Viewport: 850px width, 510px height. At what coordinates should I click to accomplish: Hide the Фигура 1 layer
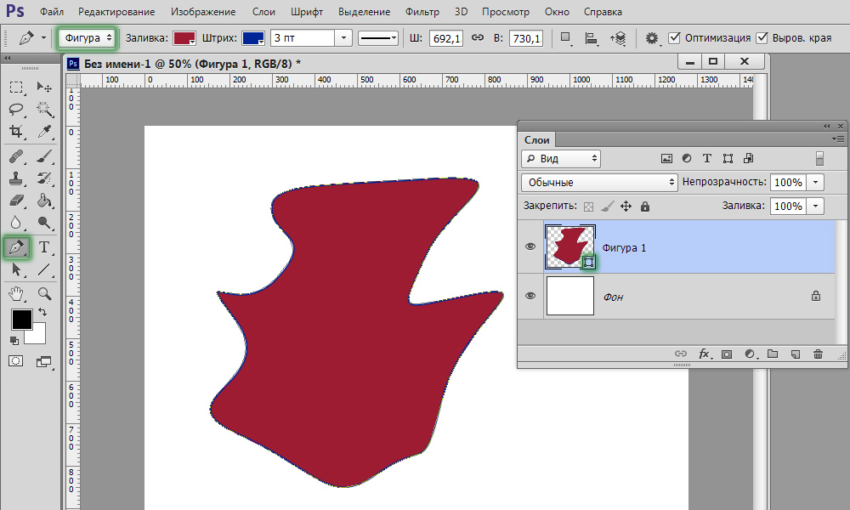[x=530, y=247]
